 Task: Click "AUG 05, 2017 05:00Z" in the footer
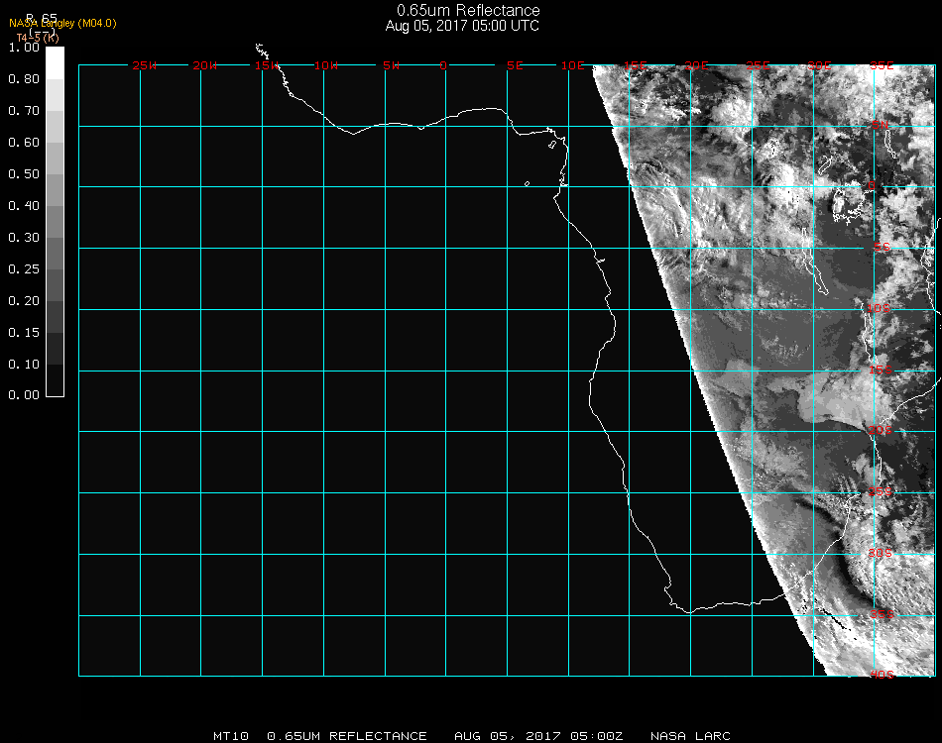tap(538, 736)
